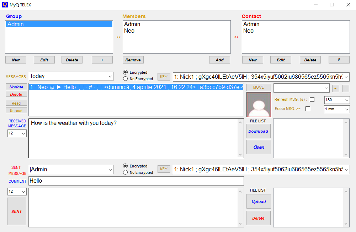Click the orange << arrow between Group and Members
Image resolution: width=356 pixels, height=232 pixels.
118,37
